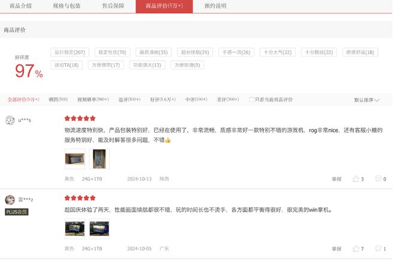This screenshot has height=260, width=396.
Task: Open comments on the second review
Action: click(x=379, y=249)
